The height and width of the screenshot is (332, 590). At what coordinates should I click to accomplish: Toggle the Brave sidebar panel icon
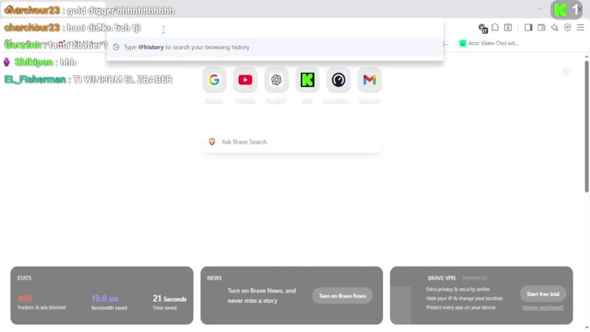coord(529,28)
